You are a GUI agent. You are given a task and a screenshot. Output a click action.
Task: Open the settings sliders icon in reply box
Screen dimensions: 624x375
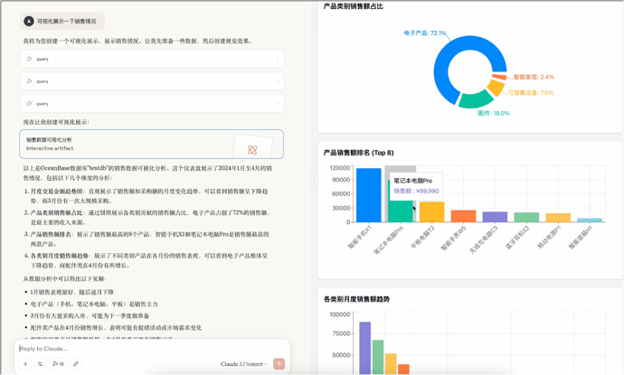[x=40, y=364]
